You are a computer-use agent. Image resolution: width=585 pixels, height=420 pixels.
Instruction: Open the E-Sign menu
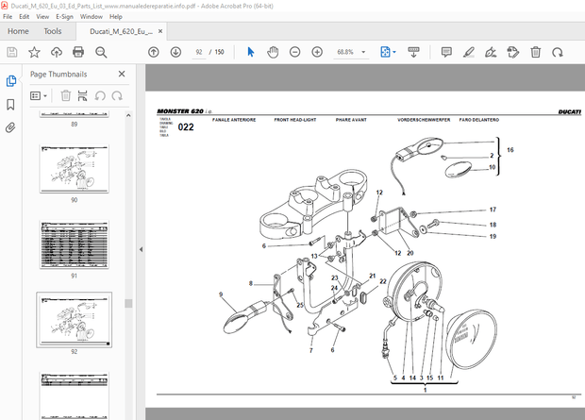pos(64,17)
